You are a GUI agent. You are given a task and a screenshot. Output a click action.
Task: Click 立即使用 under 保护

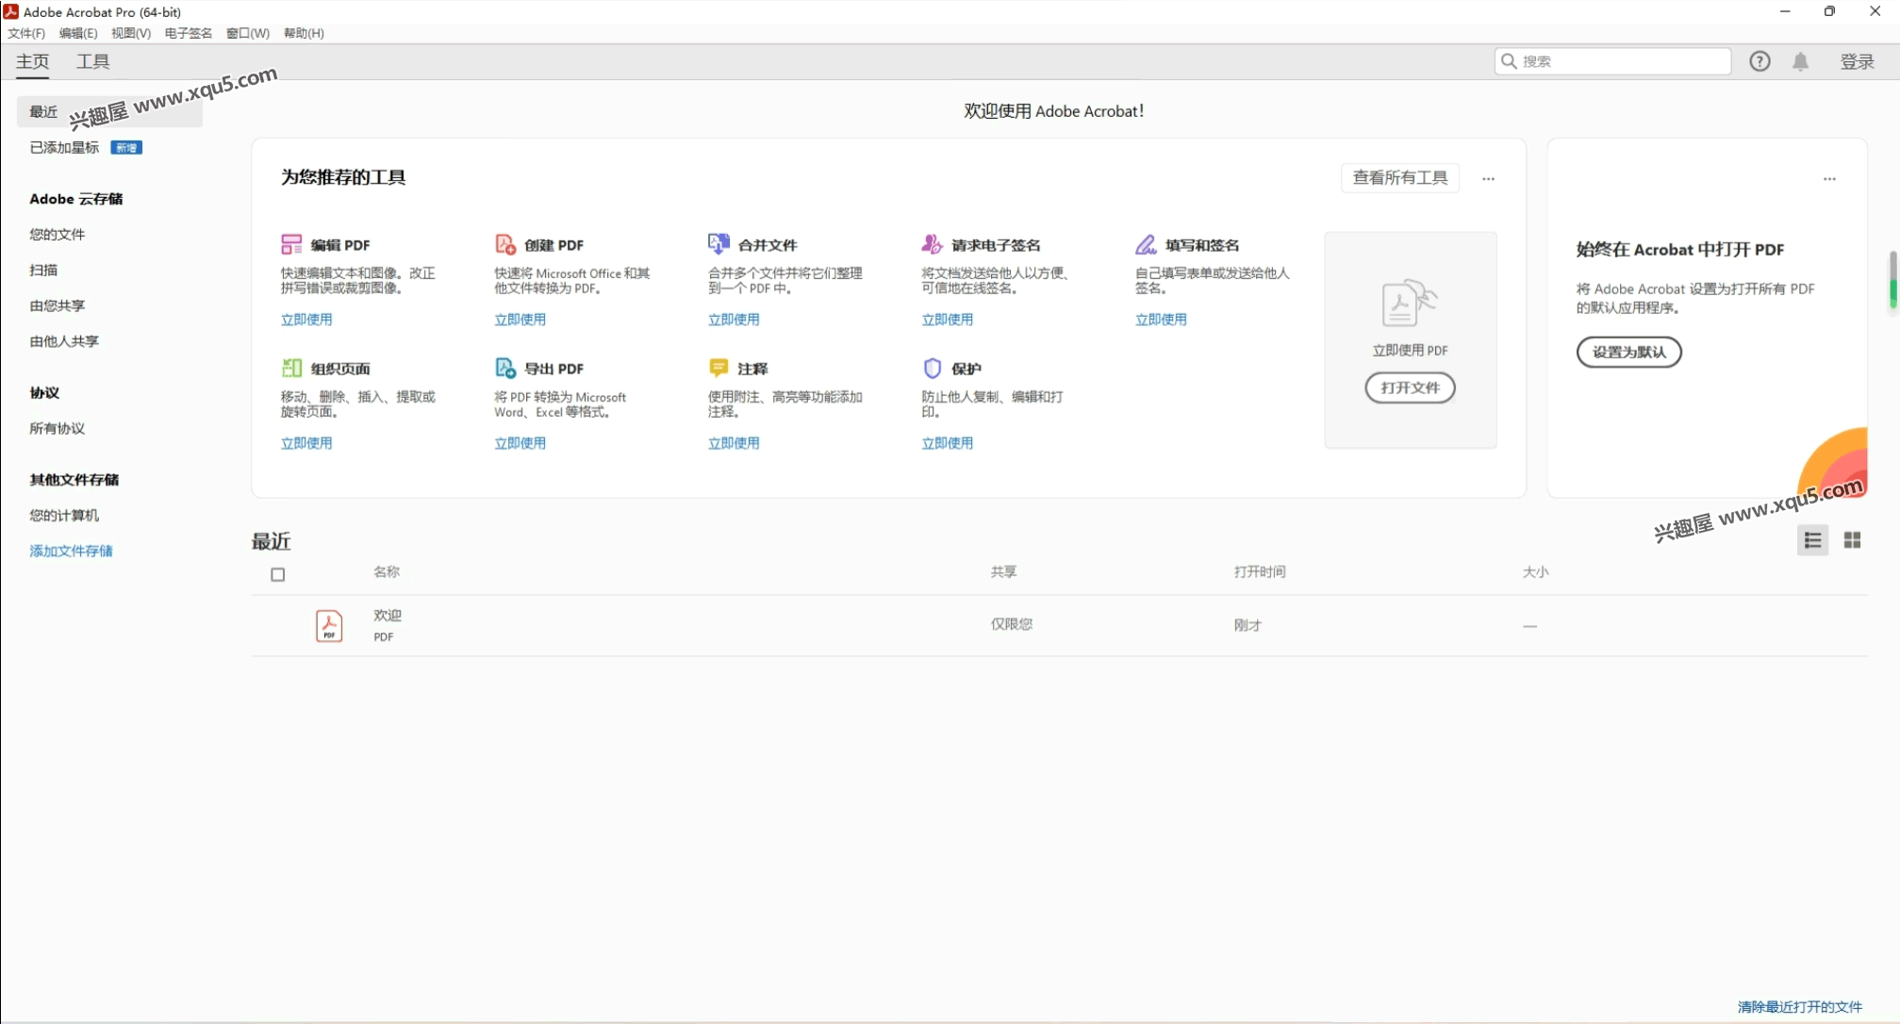[x=948, y=443]
